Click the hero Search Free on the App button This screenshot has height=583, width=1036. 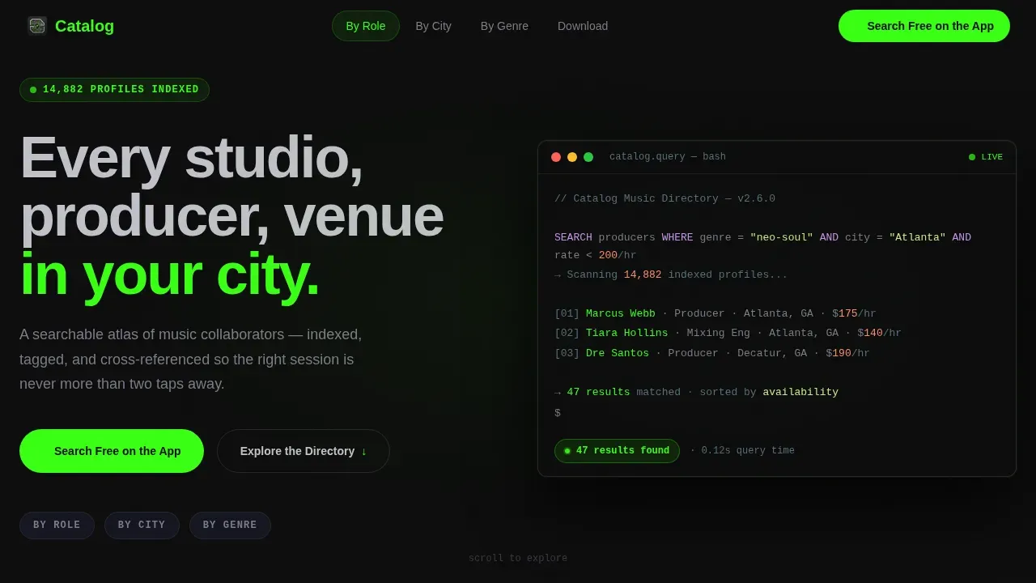(x=112, y=451)
